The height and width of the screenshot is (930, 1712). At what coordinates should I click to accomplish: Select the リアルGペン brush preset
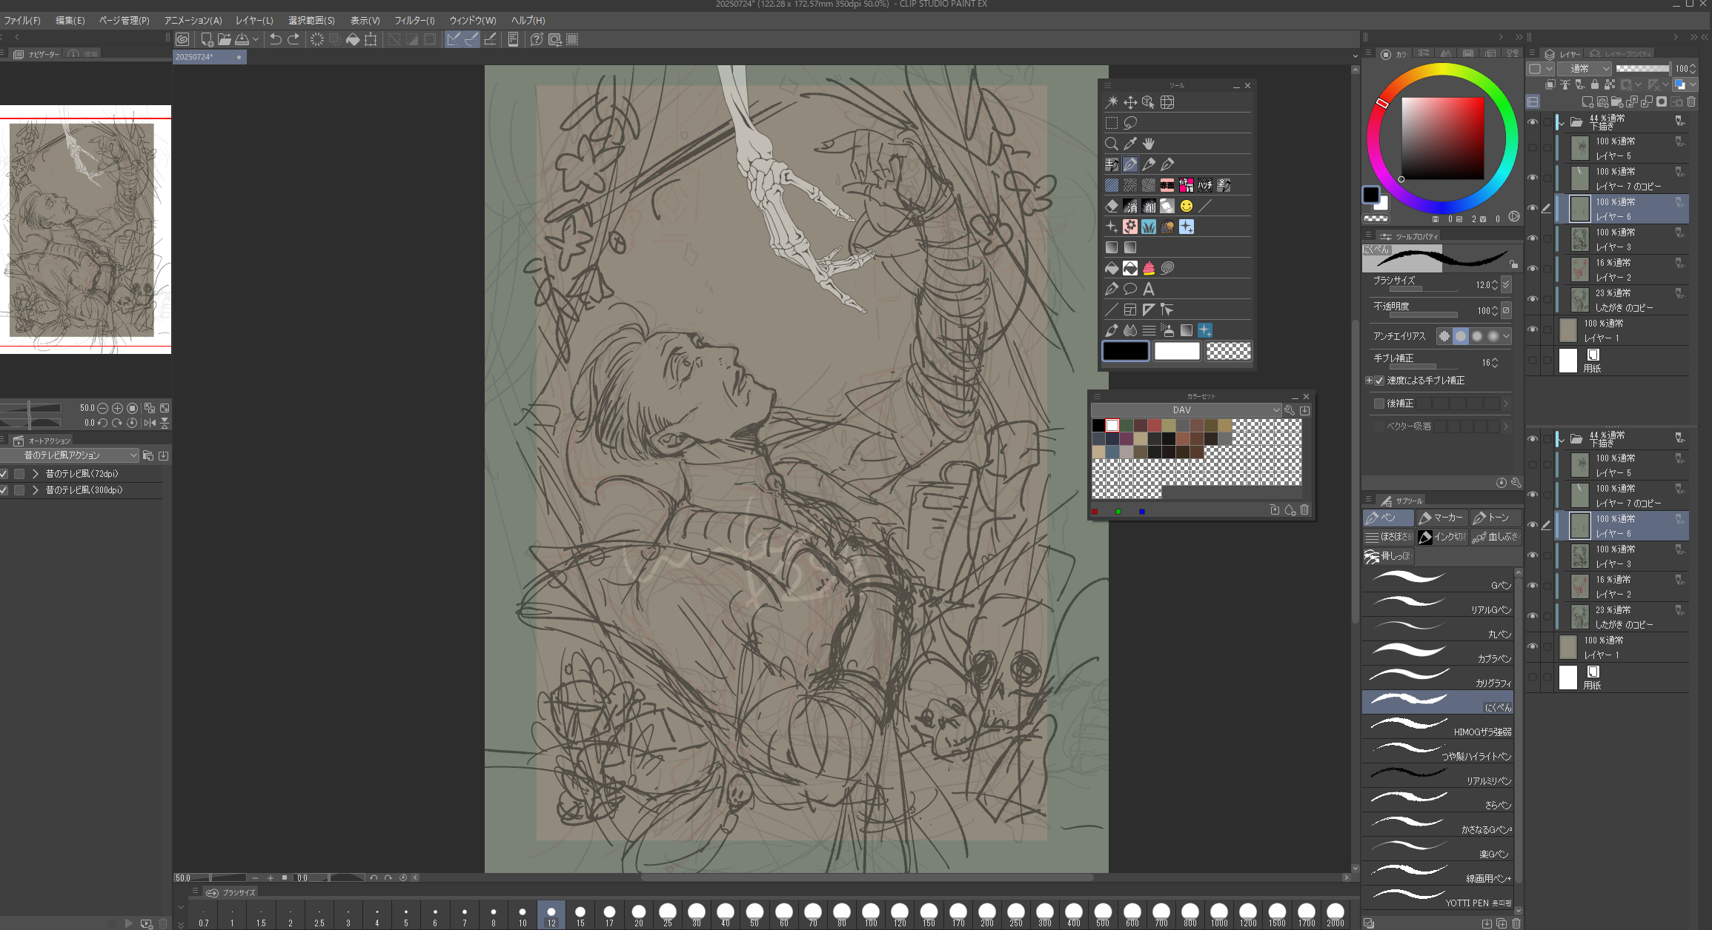(x=1438, y=604)
